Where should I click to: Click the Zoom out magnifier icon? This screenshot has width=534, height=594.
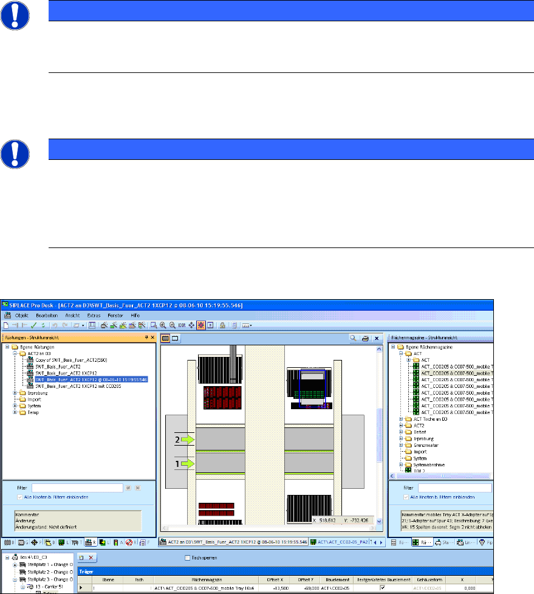click(x=172, y=325)
